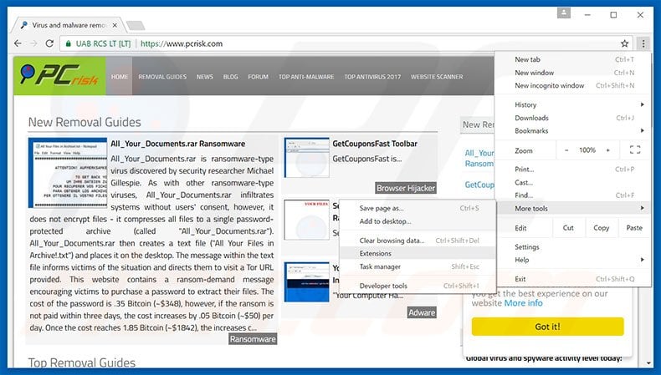Toggle fullscreen icon in the Zoom row
The height and width of the screenshot is (375, 661).
click(x=635, y=149)
